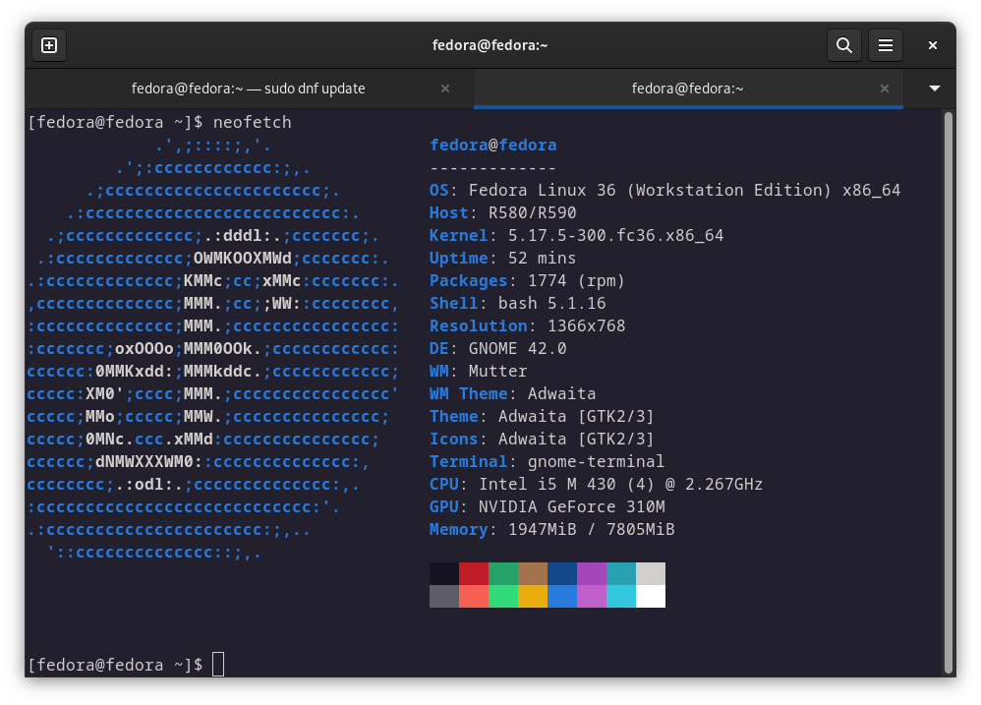The height and width of the screenshot is (705, 981).
Task: Click the bright green color swatch
Action: 503,596
